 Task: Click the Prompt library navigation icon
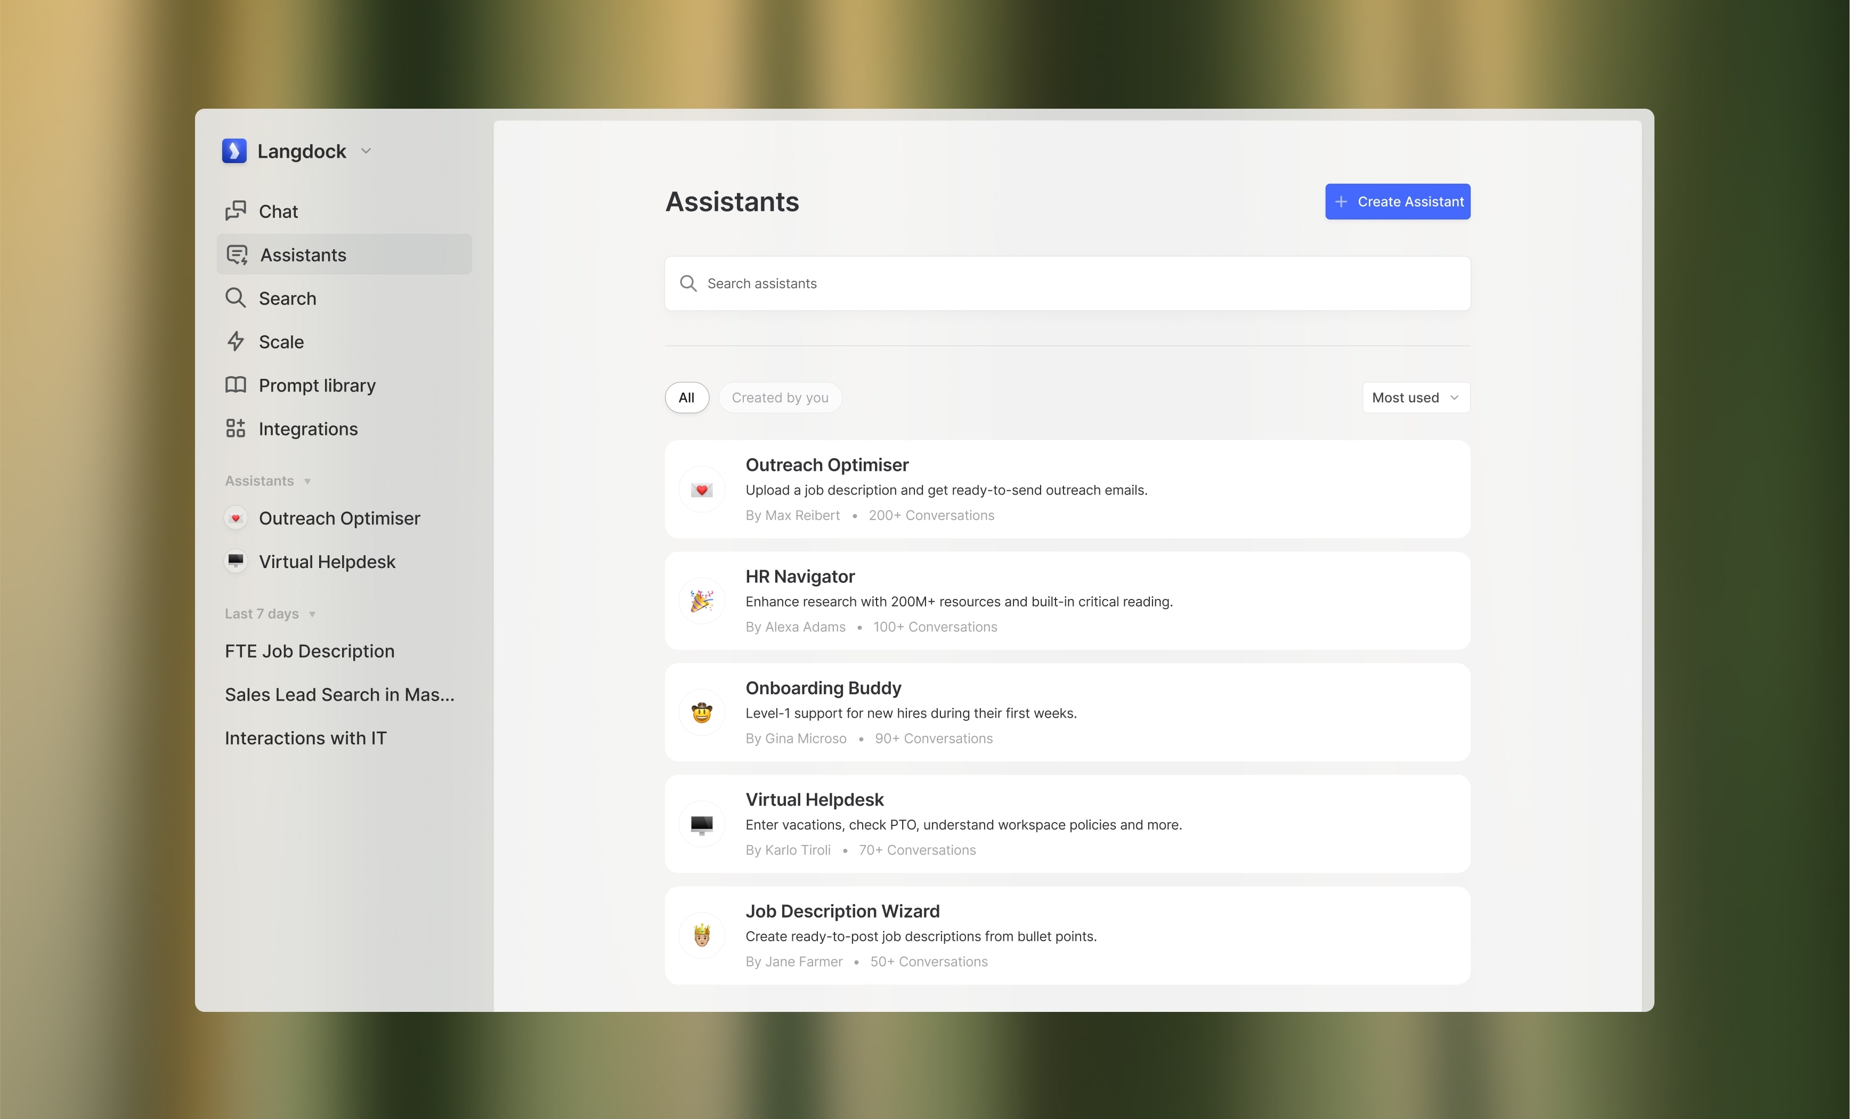(235, 384)
